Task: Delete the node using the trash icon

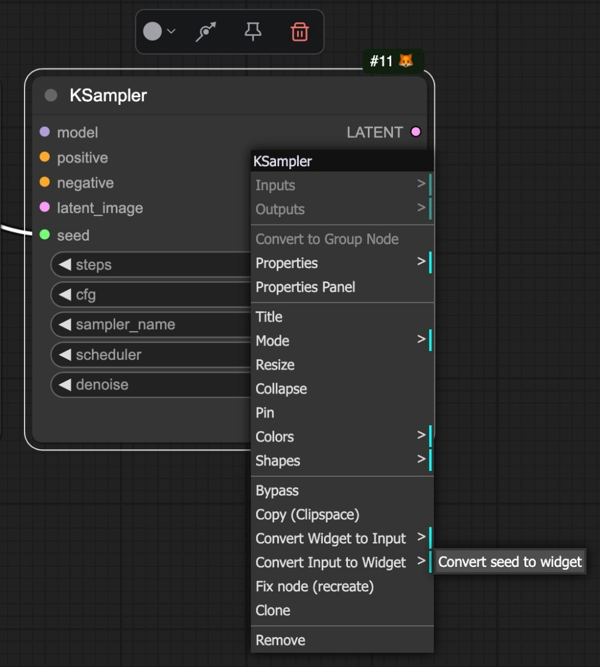Action: pos(300,32)
